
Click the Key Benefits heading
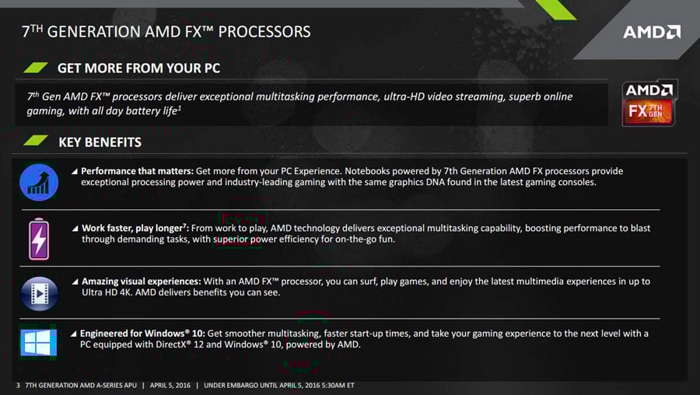click(100, 142)
